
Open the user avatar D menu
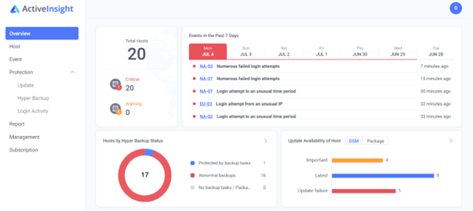point(455,8)
